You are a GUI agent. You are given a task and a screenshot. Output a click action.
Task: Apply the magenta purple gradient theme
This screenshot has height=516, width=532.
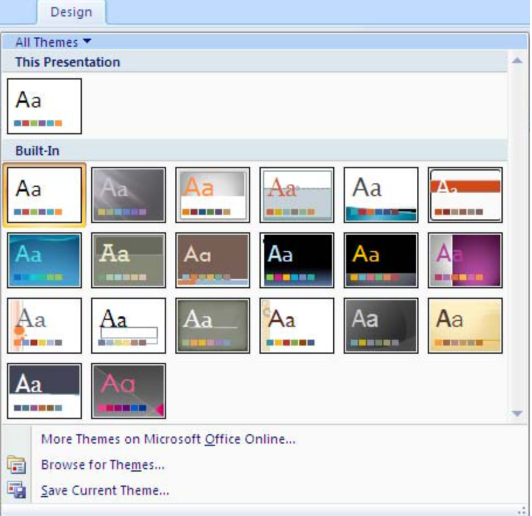point(465,260)
